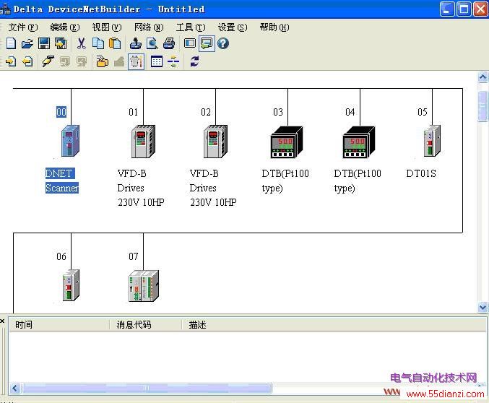The width and height of the screenshot is (489, 403).
Task: Click the grayed factory-shaped toolbar icon
Action: tap(119, 61)
